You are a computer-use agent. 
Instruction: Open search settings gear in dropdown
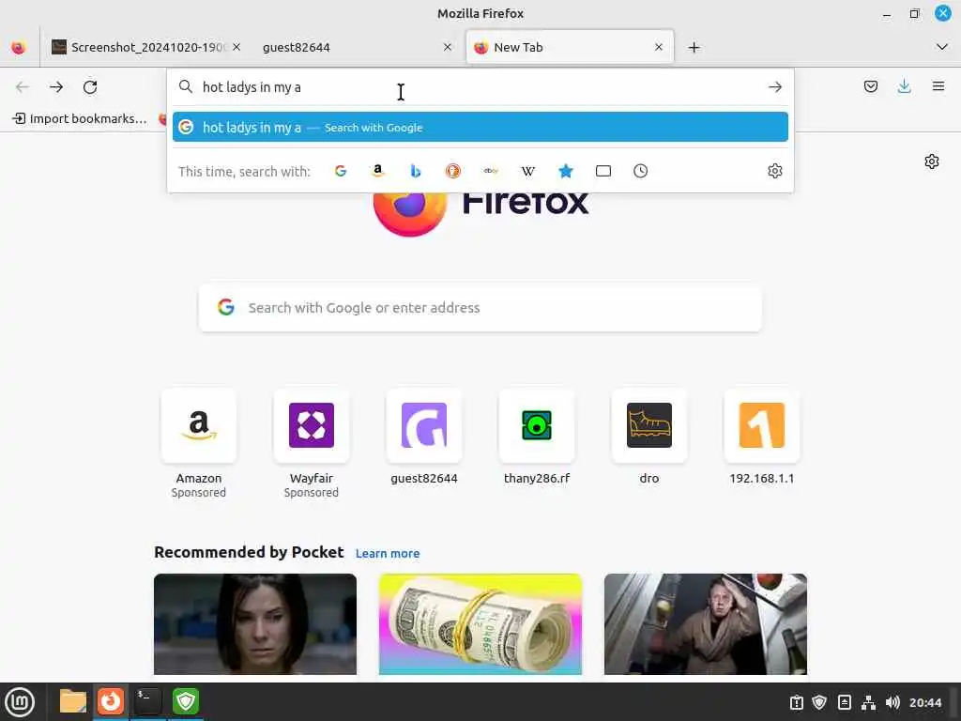tap(774, 171)
